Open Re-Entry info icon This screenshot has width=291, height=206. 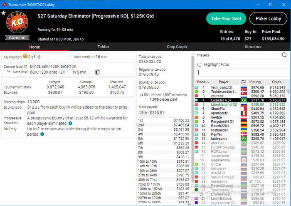click(42, 134)
